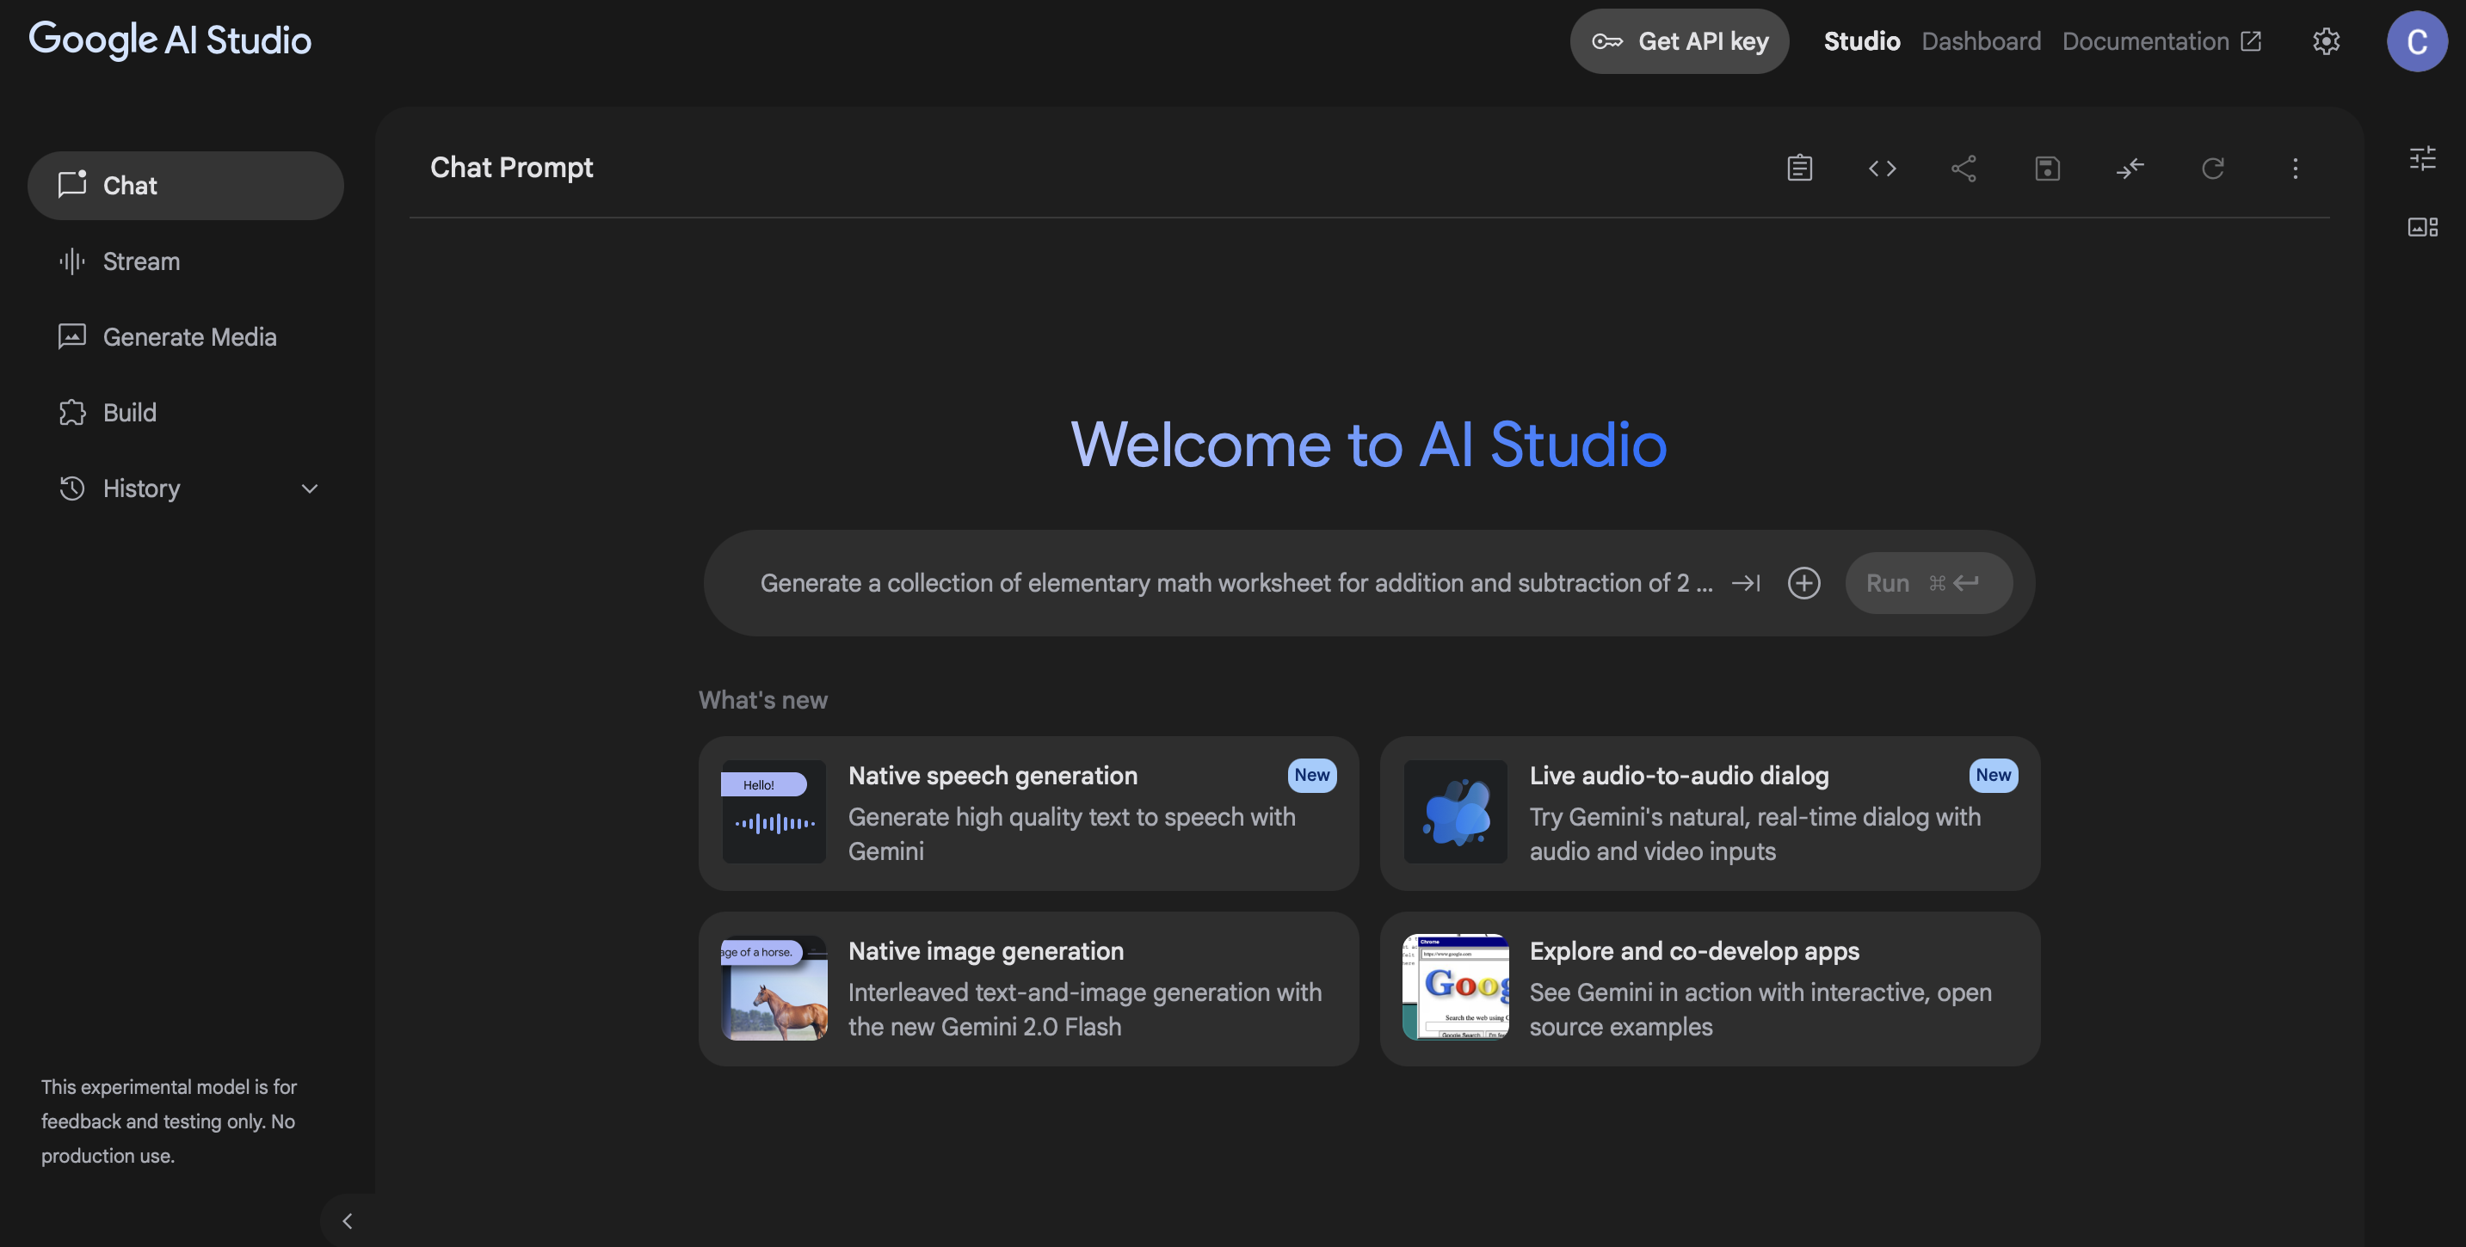Open the Native image generation card
Viewport: 2466px width, 1247px height.
point(1028,989)
